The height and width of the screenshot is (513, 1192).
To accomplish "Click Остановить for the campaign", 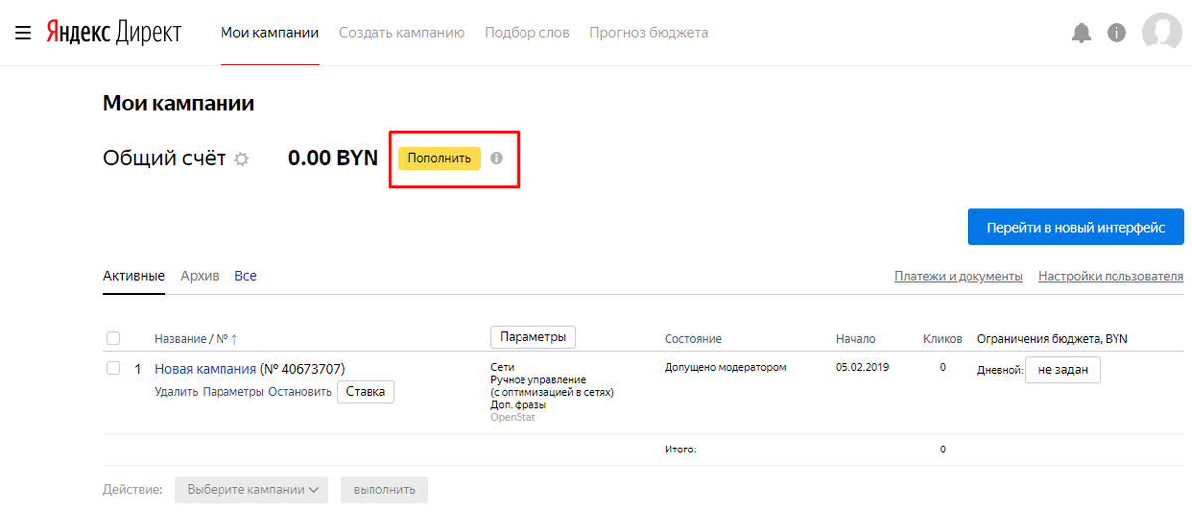I will click(300, 392).
